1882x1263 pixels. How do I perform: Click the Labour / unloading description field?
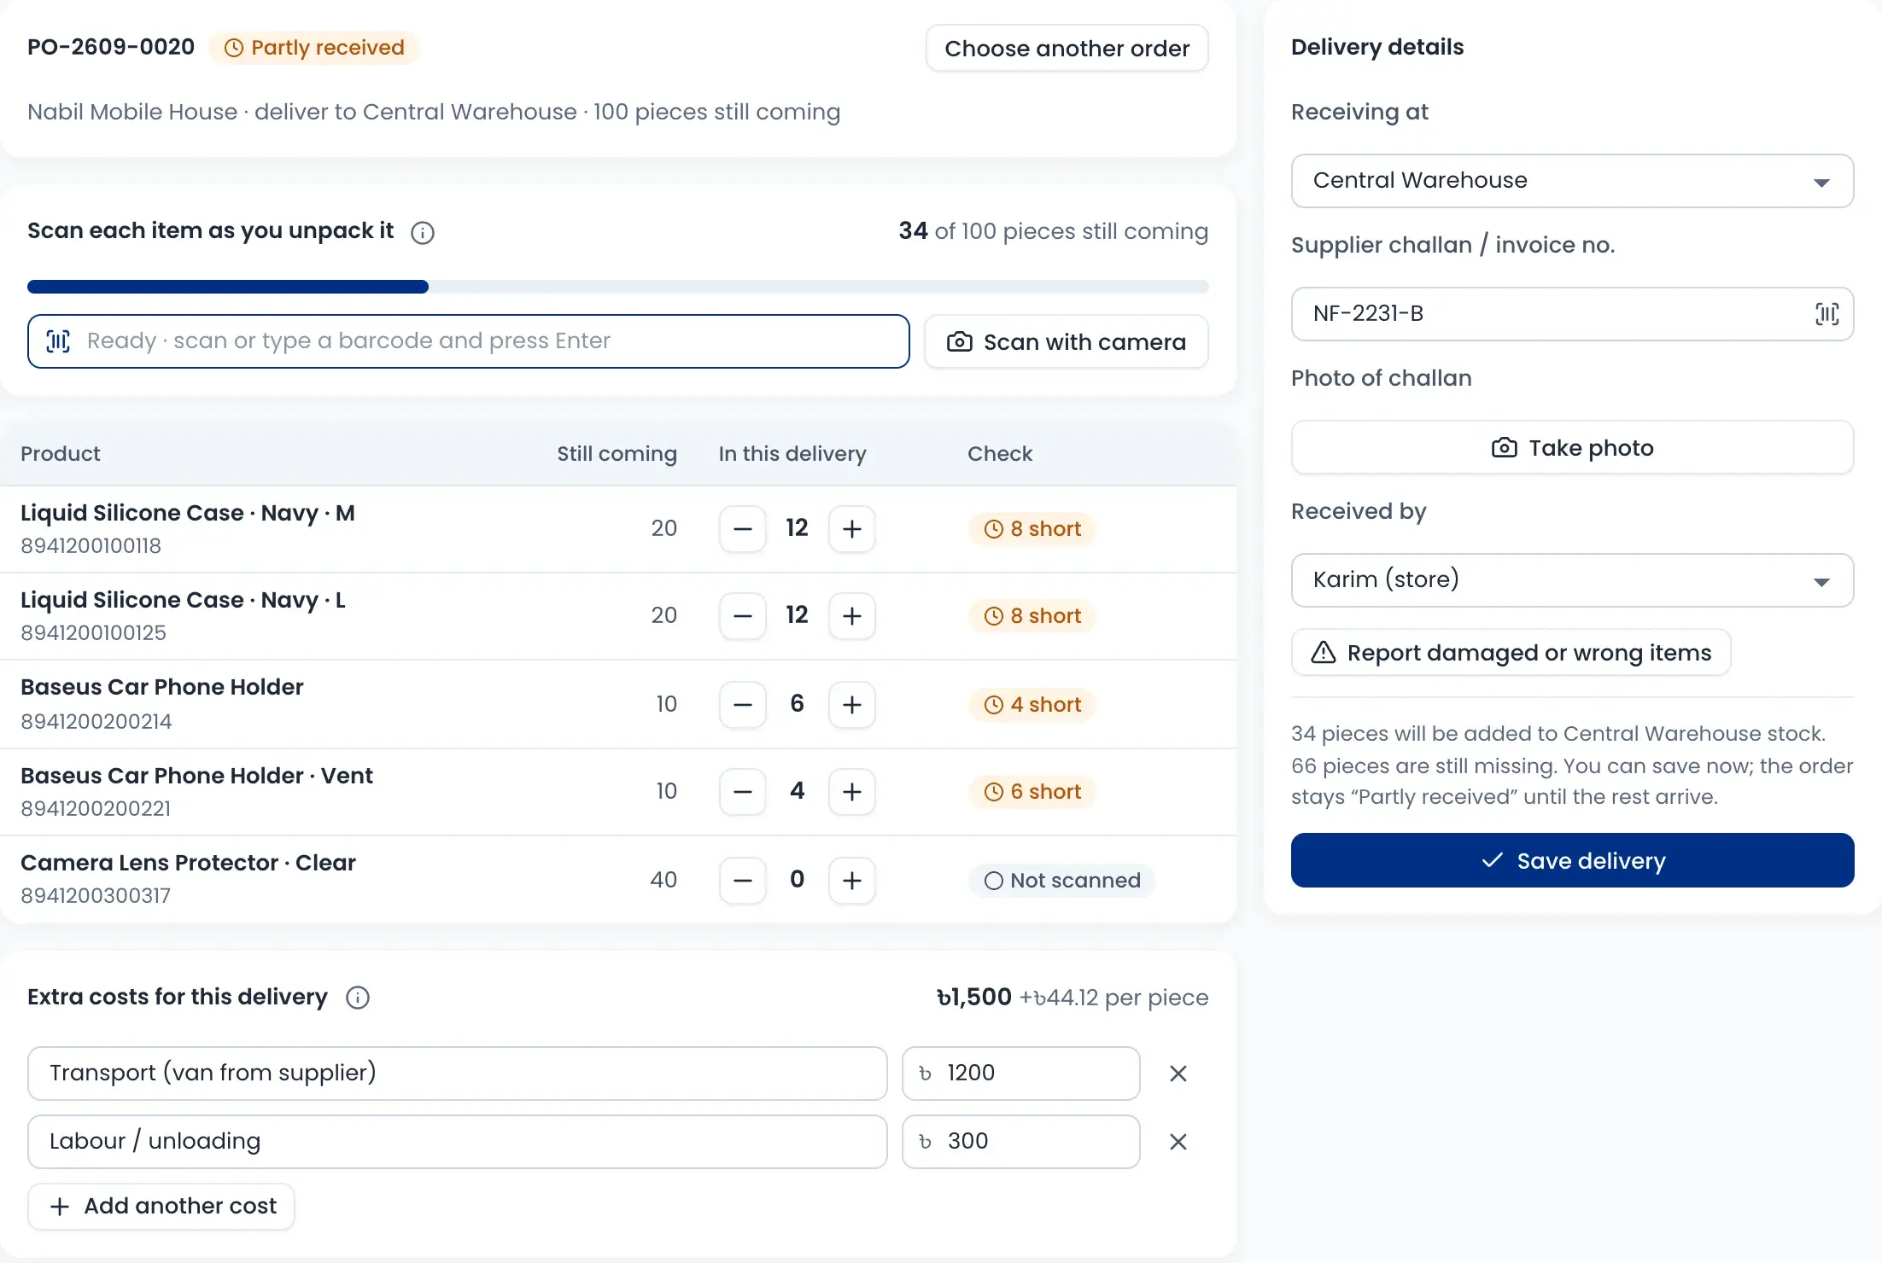click(458, 1142)
